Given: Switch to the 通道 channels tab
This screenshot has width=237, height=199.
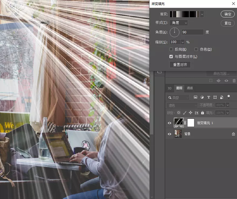Looking at the screenshot, I should [x=190, y=88].
